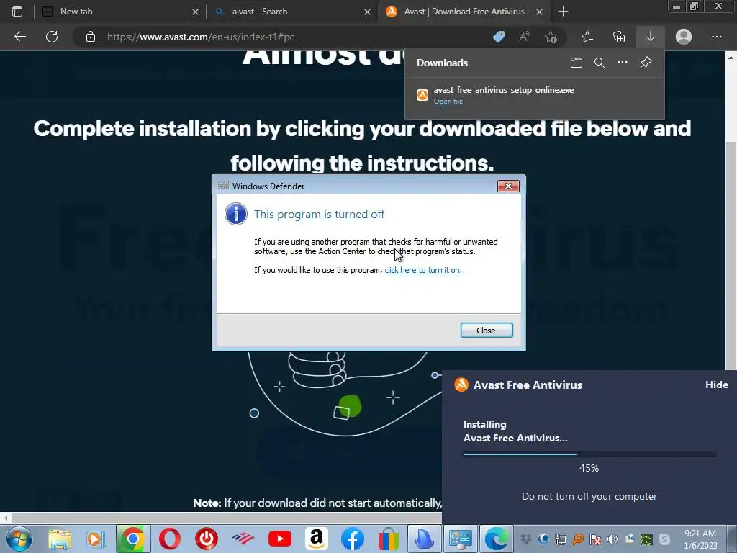Pin the Downloads panel
The width and height of the screenshot is (737, 553).
[646, 63]
